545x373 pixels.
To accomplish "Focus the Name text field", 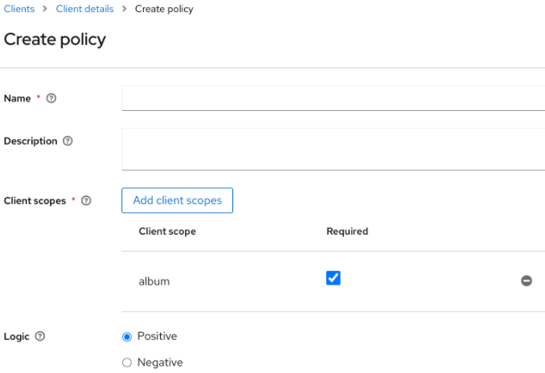I will [333, 98].
